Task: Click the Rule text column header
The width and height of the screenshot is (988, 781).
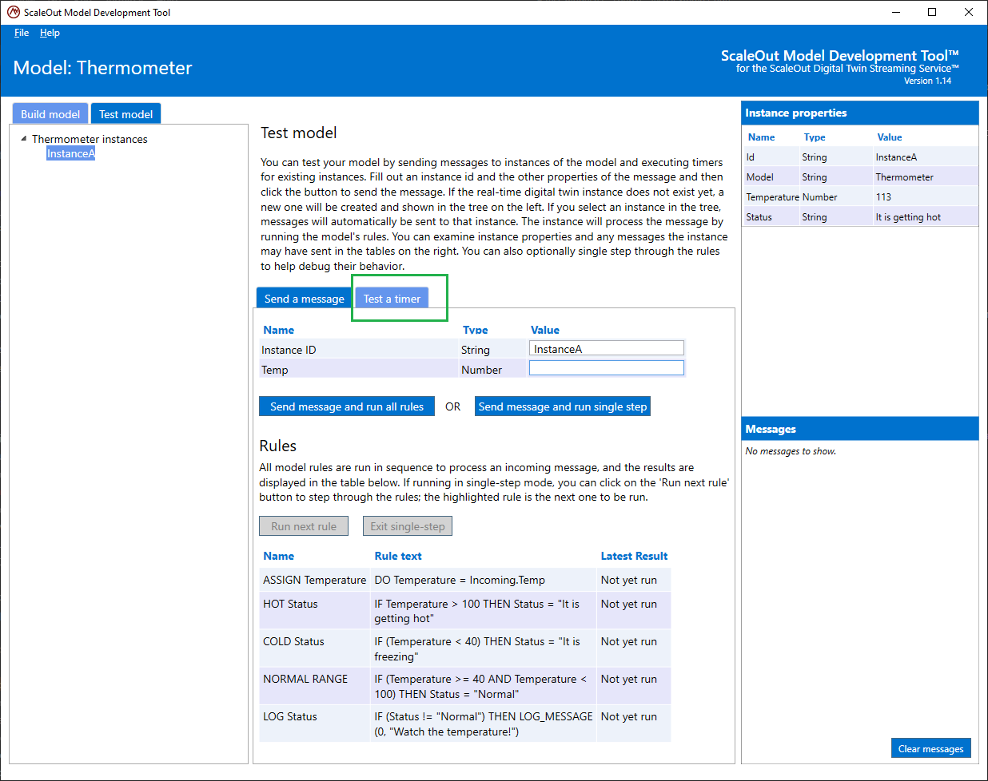Action: (398, 556)
